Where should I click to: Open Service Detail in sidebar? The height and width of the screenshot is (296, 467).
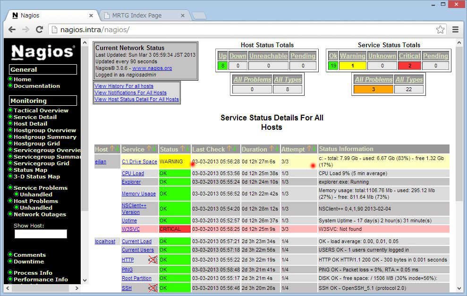coord(35,117)
